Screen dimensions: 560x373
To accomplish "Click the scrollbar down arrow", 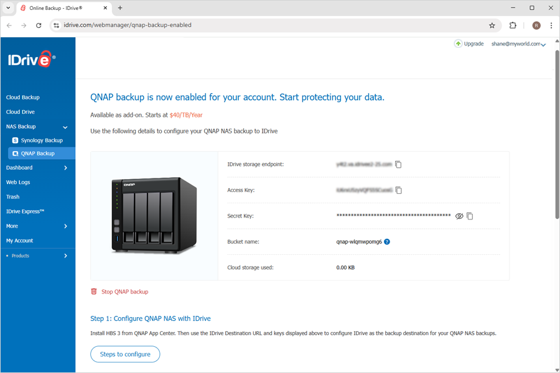I will (557, 370).
